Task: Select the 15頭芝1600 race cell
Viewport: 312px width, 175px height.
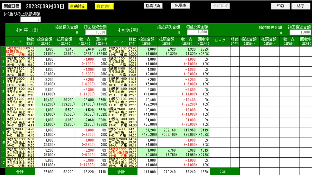Action: coord(15,153)
